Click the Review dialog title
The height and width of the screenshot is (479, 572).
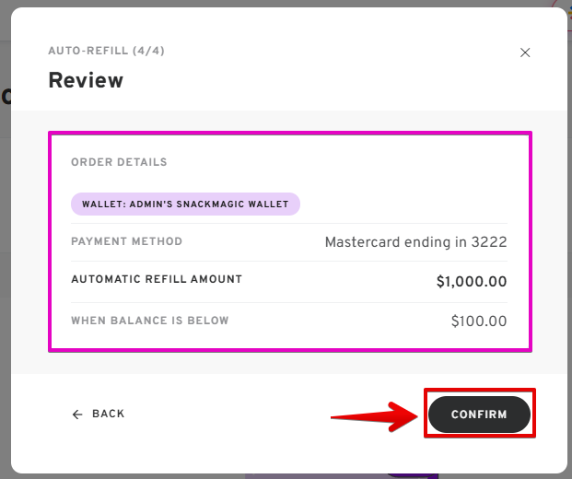pyautogui.click(x=86, y=80)
